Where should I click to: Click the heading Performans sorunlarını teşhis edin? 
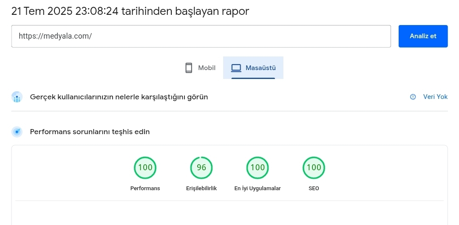(x=90, y=132)
